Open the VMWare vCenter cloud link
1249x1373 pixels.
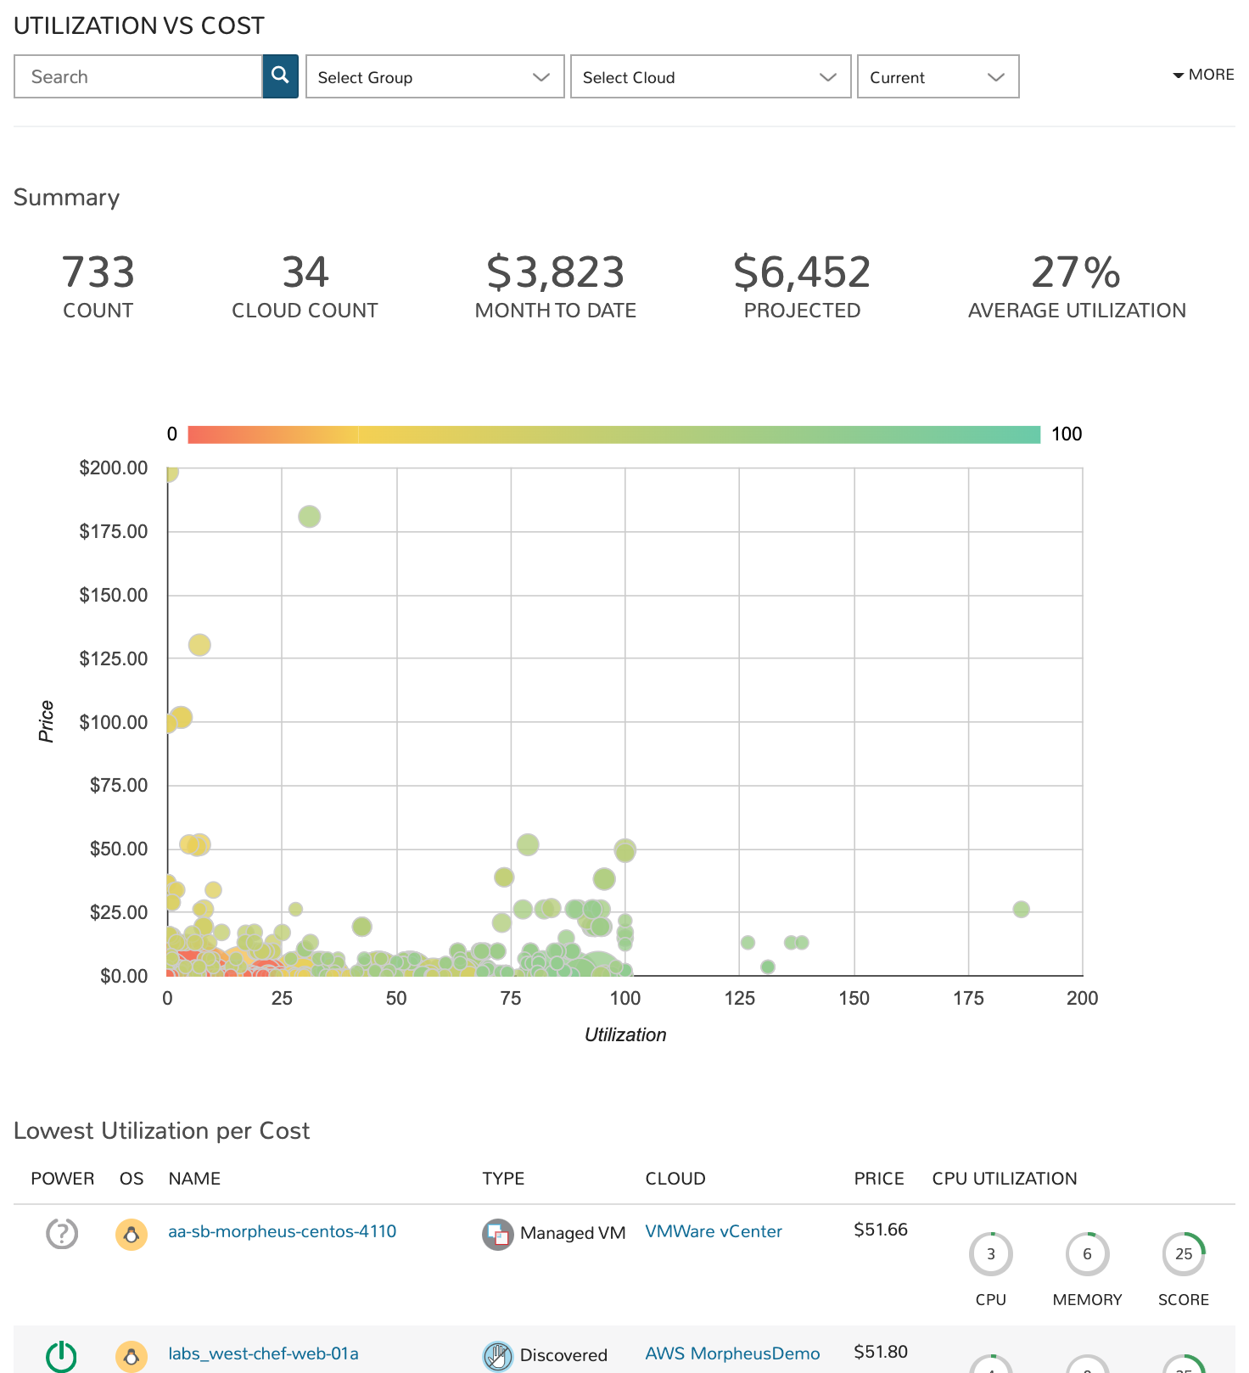coord(714,1231)
